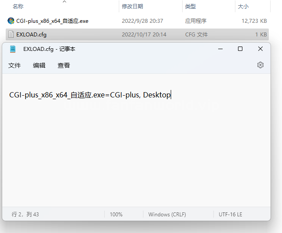
Task: Click the 100% zoom level in status bar
Action: point(116,215)
